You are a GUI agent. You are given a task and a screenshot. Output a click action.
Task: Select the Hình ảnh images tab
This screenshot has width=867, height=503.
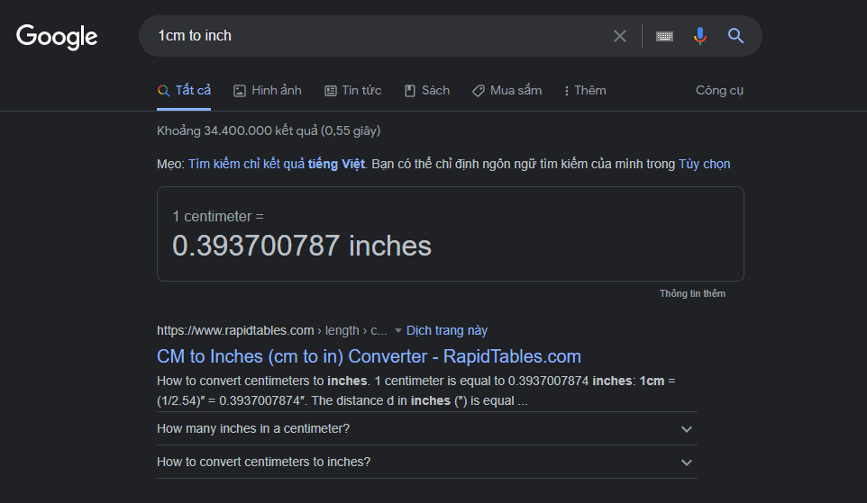[268, 90]
